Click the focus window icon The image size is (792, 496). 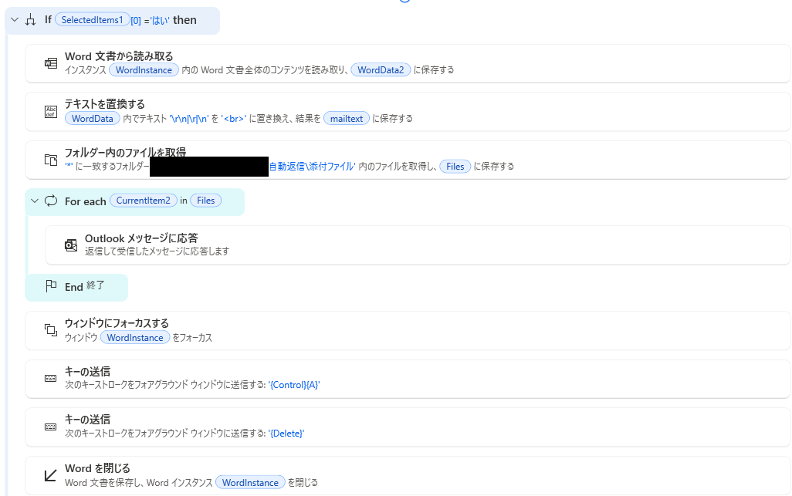pos(50,330)
